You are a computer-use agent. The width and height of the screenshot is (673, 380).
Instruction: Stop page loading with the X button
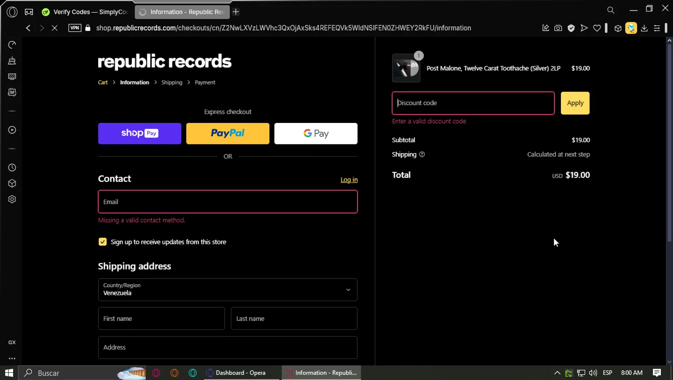pyautogui.click(x=54, y=28)
